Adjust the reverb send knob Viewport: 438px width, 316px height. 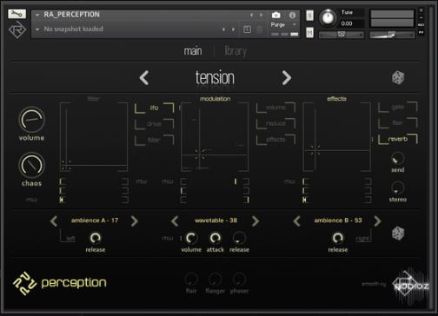(397, 159)
